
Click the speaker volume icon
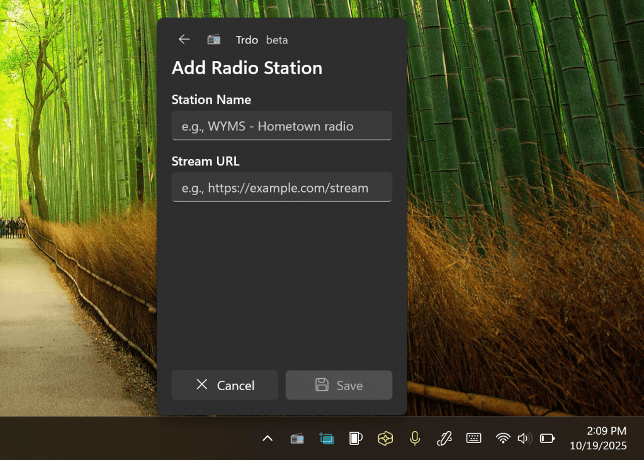point(524,439)
